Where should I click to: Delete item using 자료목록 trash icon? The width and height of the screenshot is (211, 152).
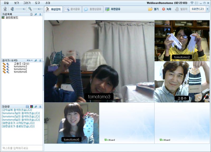[31, 14]
